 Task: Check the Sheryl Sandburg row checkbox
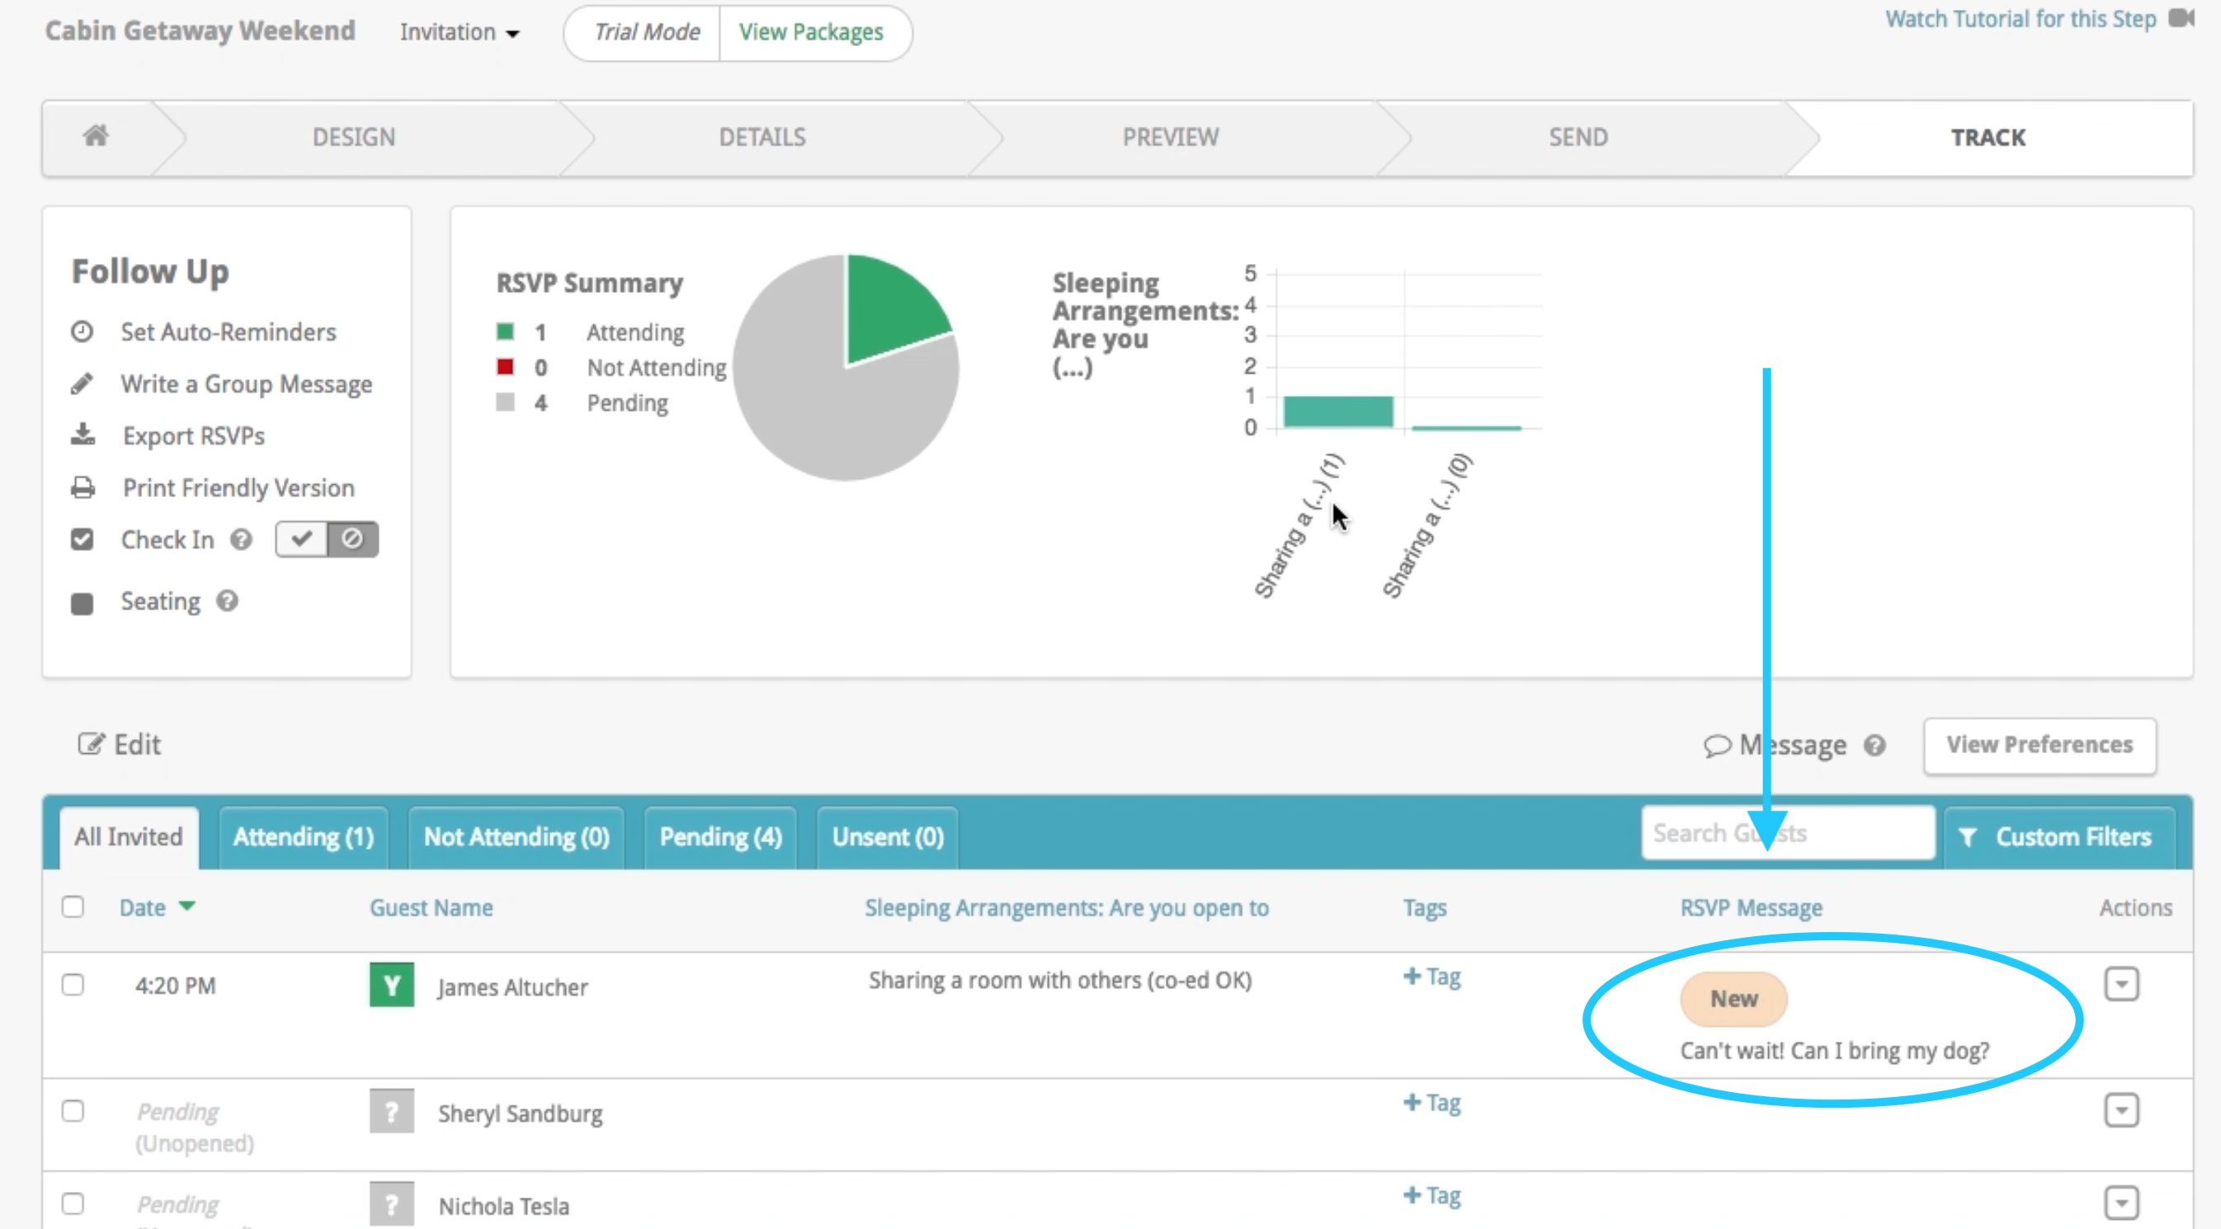pyautogui.click(x=73, y=1111)
